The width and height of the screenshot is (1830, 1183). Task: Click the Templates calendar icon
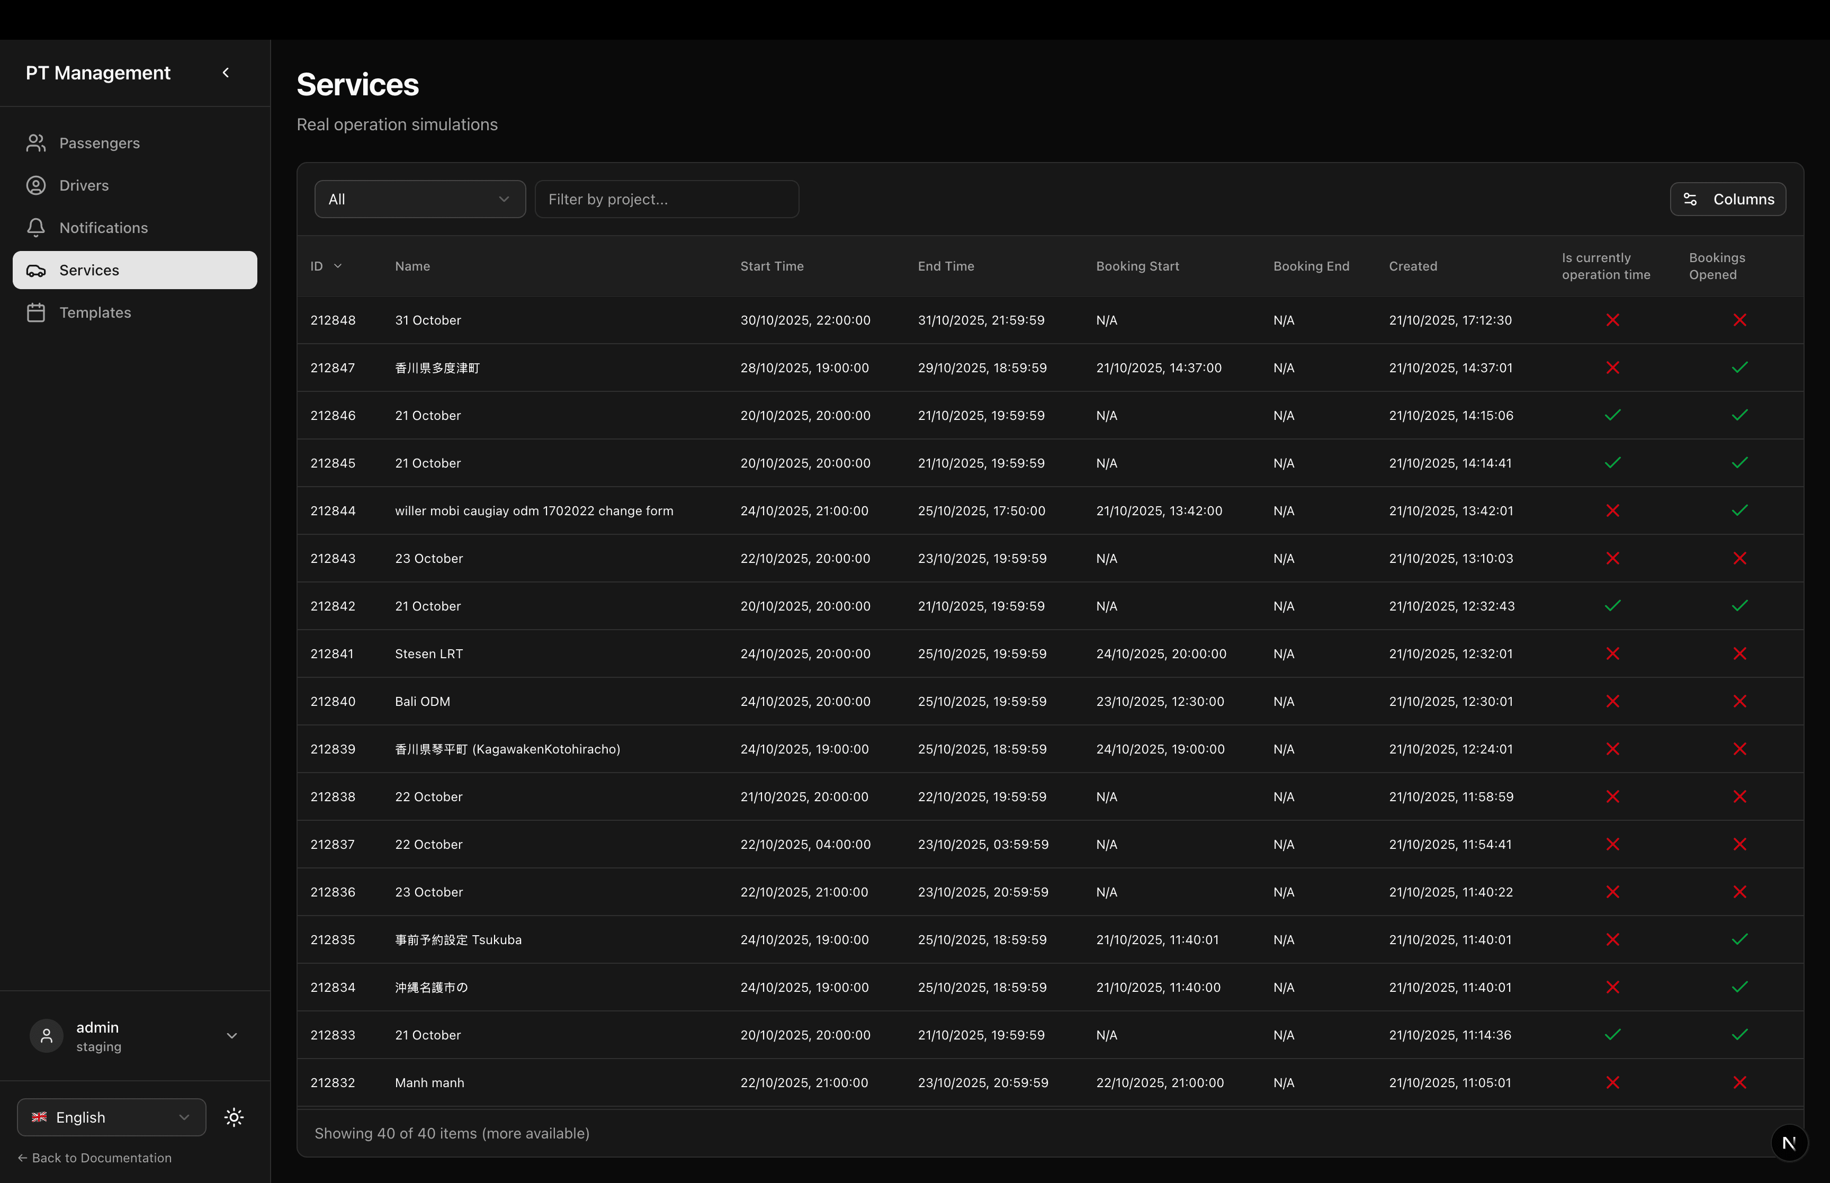tap(36, 312)
